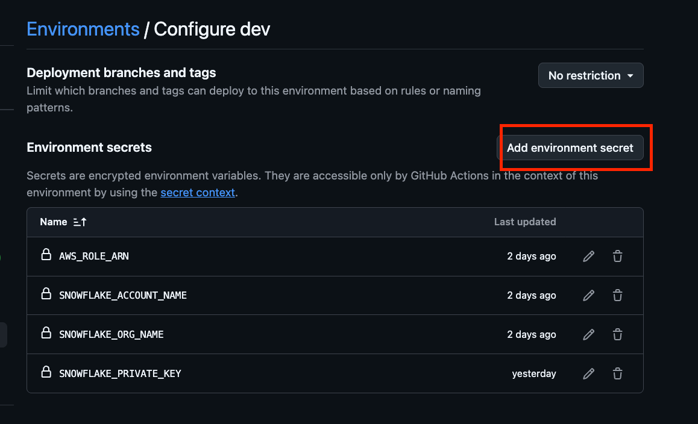Go back to Environments breadcrumb link
This screenshot has height=424, width=698.
[x=83, y=29]
